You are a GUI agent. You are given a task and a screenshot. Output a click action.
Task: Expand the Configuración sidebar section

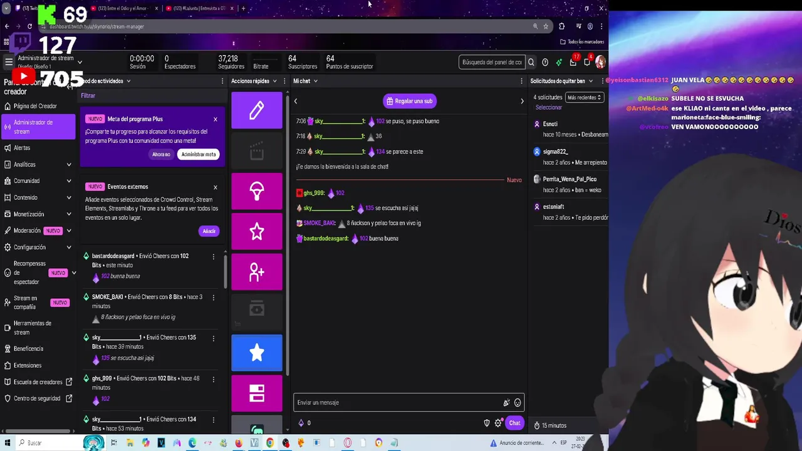tap(69, 247)
